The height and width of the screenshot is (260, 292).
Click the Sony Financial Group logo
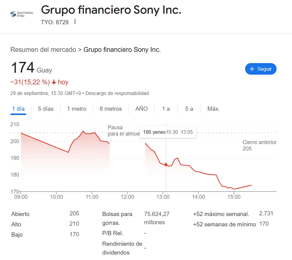[21, 14]
